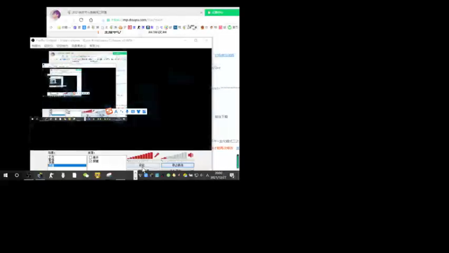Follow the blue link on Douyu page right side
449x253 pixels.
(x=224, y=55)
